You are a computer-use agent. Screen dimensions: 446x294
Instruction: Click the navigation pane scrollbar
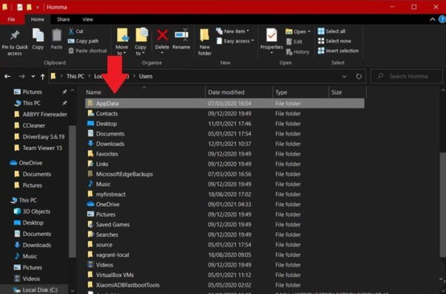pyautogui.click(x=72, y=191)
